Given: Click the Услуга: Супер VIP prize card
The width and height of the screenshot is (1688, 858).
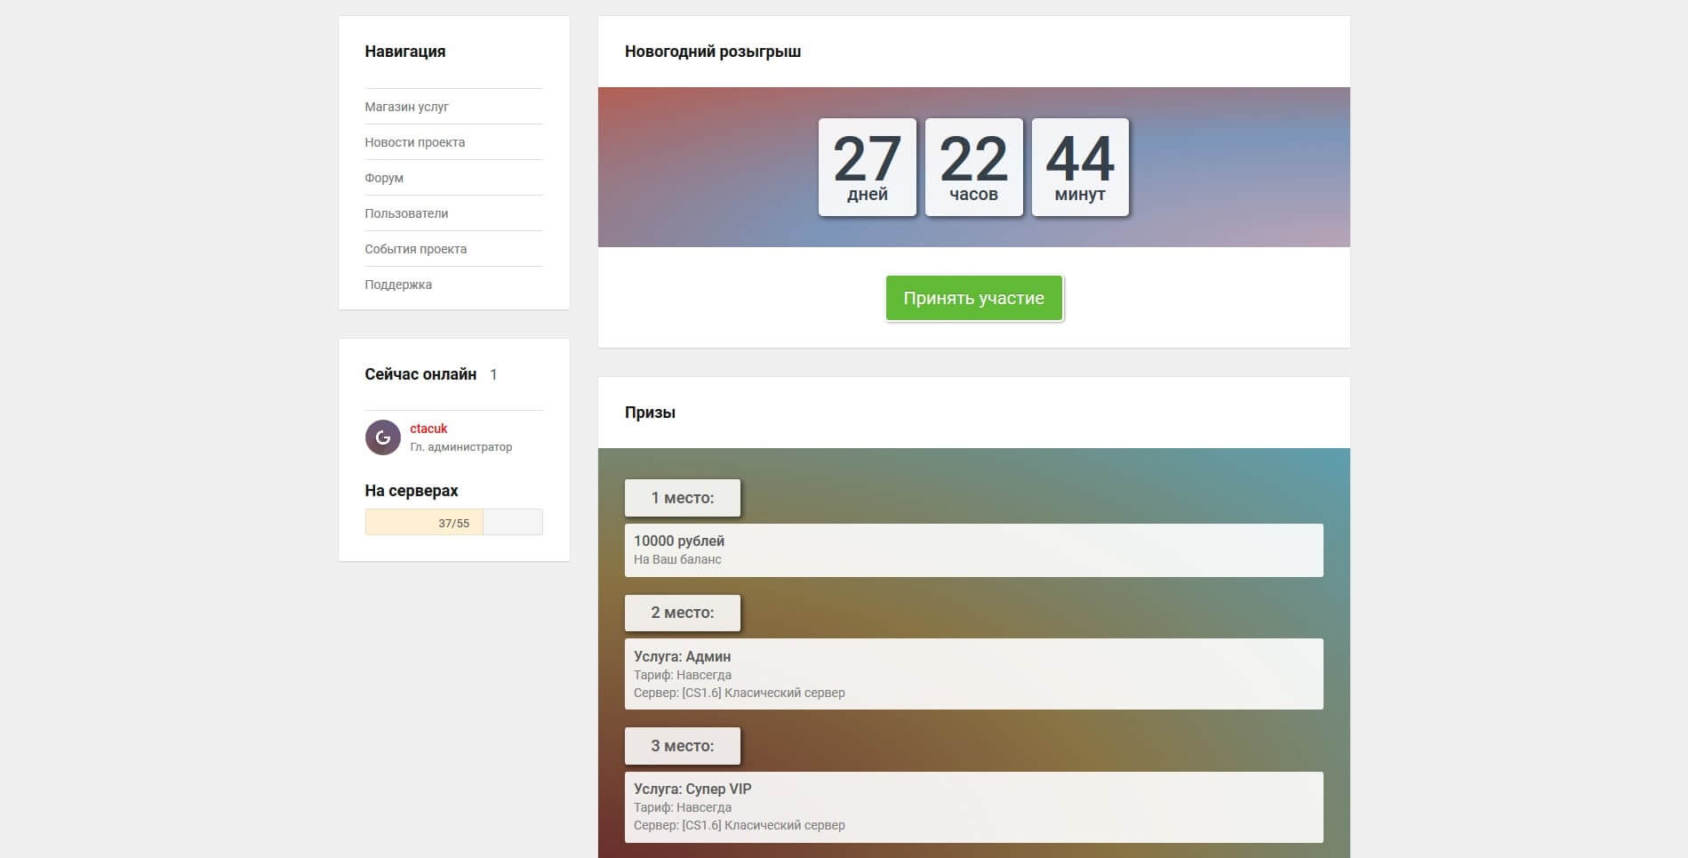Looking at the screenshot, I should [x=973, y=806].
